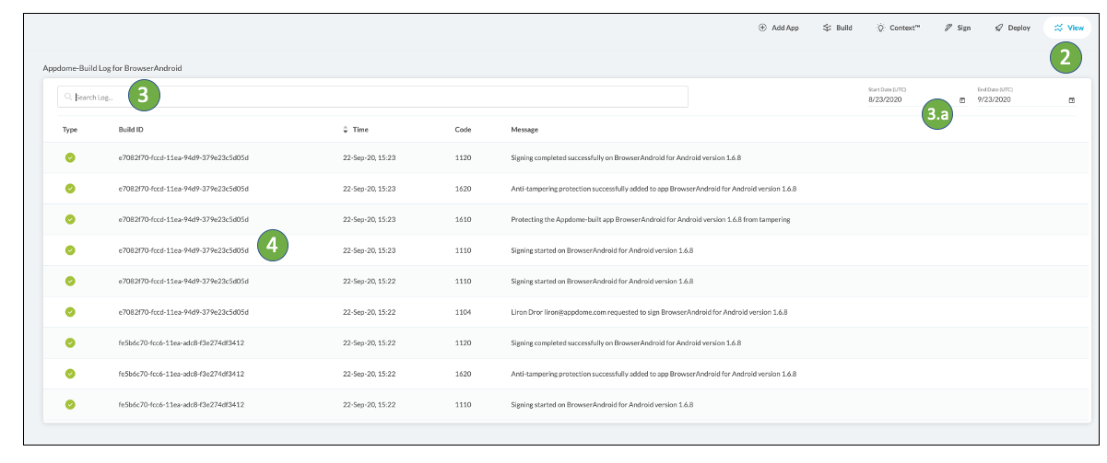This screenshot has height=463, width=1107.
Task: Sort log entries by Time column
Action: (x=355, y=130)
